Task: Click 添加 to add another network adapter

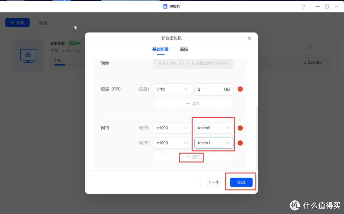Action: point(191,157)
